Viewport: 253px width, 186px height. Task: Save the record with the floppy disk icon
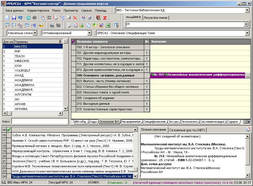point(14,17)
